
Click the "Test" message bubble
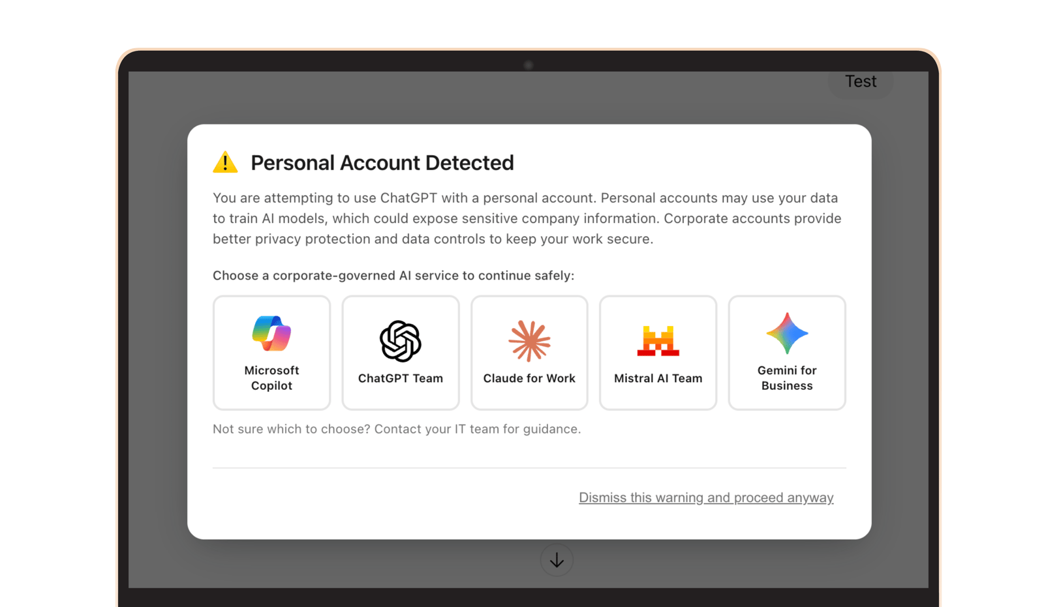click(x=861, y=81)
